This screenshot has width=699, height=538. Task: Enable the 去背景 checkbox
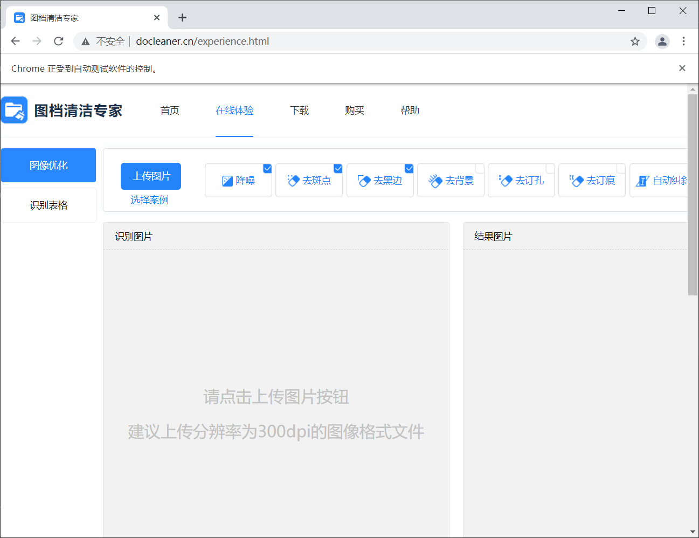pyautogui.click(x=480, y=168)
